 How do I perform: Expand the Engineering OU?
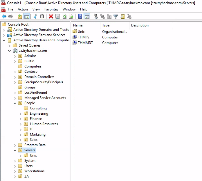pyautogui.click(x=21, y=114)
